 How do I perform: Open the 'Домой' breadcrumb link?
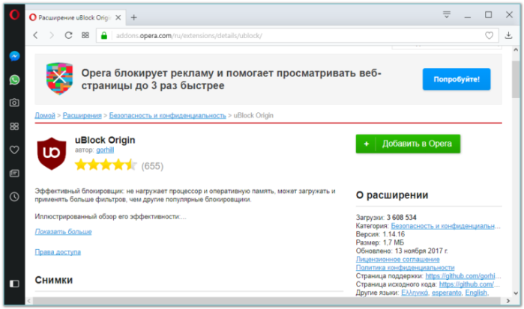point(45,115)
